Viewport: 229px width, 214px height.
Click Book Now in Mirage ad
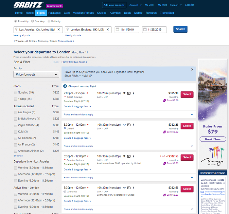(213, 139)
